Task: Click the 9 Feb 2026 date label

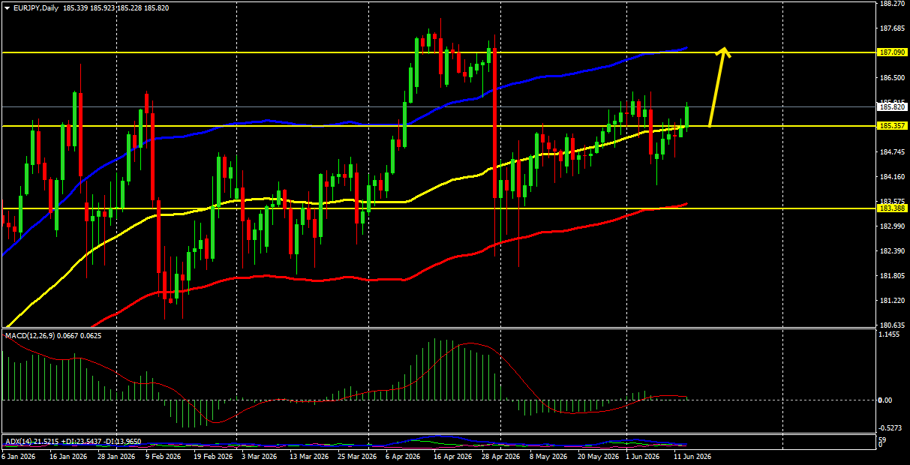Action: pyautogui.click(x=164, y=456)
